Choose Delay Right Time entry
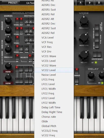Image resolution: width=104 pixels, height=138 pixels. (54, 112)
